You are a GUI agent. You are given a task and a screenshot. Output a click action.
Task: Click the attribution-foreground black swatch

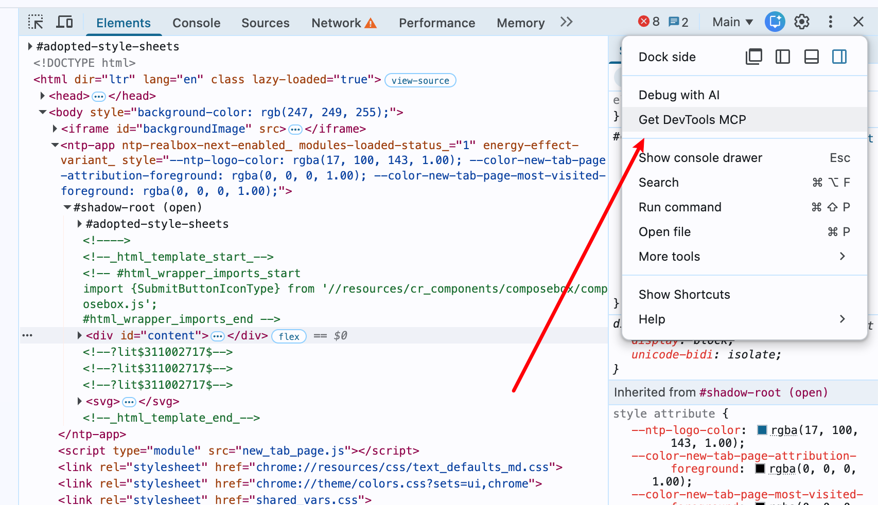pos(760,468)
